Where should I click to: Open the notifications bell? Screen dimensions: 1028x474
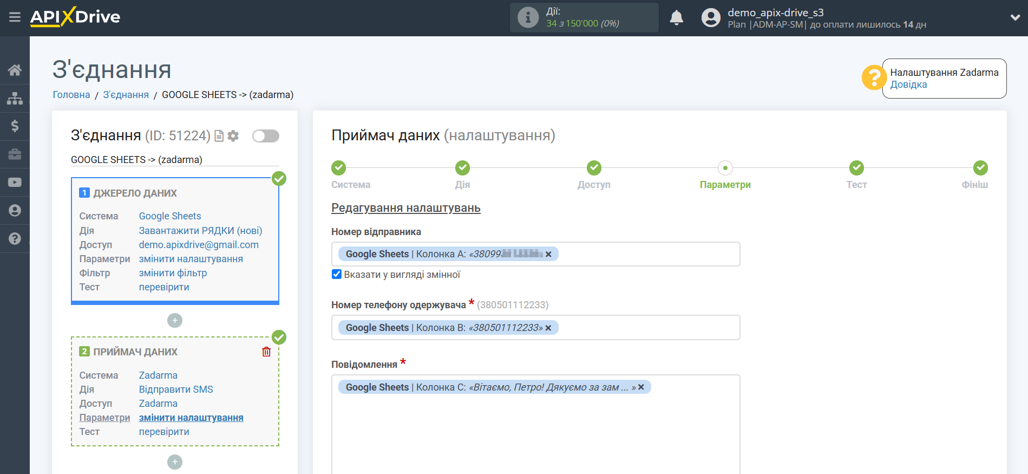676,18
